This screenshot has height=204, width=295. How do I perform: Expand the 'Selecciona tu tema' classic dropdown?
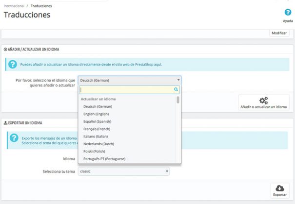pyautogui.click(x=124, y=171)
